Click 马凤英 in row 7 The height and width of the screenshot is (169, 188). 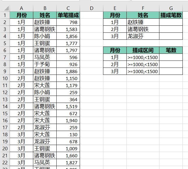(42, 57)
